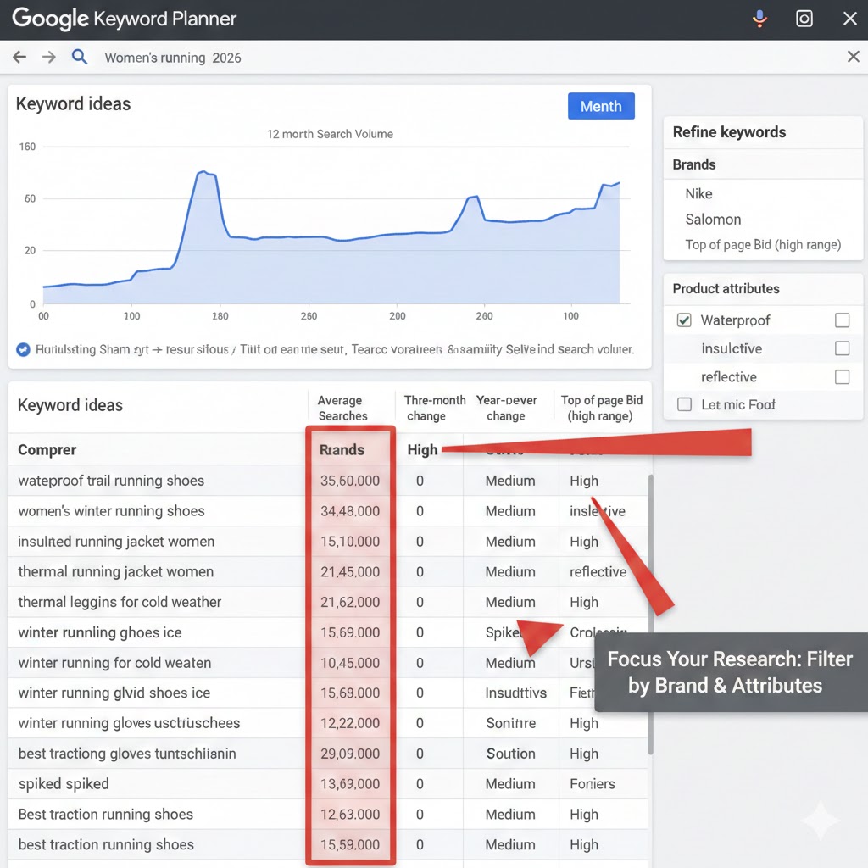Open the Top of page Bid high range option
Image resolution: width=868 pixels, height=868 pixels.
tap(763, 244)
